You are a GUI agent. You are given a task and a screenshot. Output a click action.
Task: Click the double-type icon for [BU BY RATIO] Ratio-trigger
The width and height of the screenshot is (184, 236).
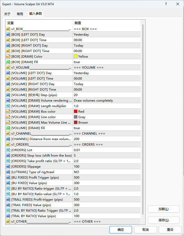(x=8, y=188)
